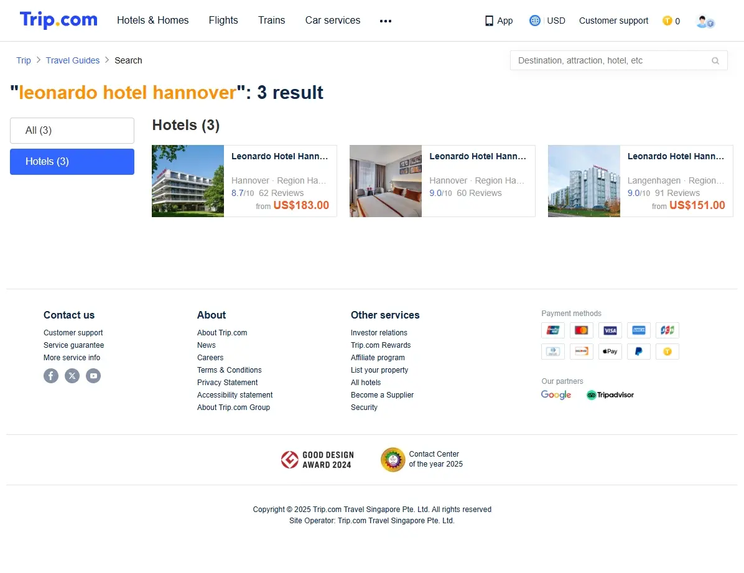Click the Good Design Award 2024 badge
The width and height of the screenshot is (744, 573).
click(x=317, y=460)
